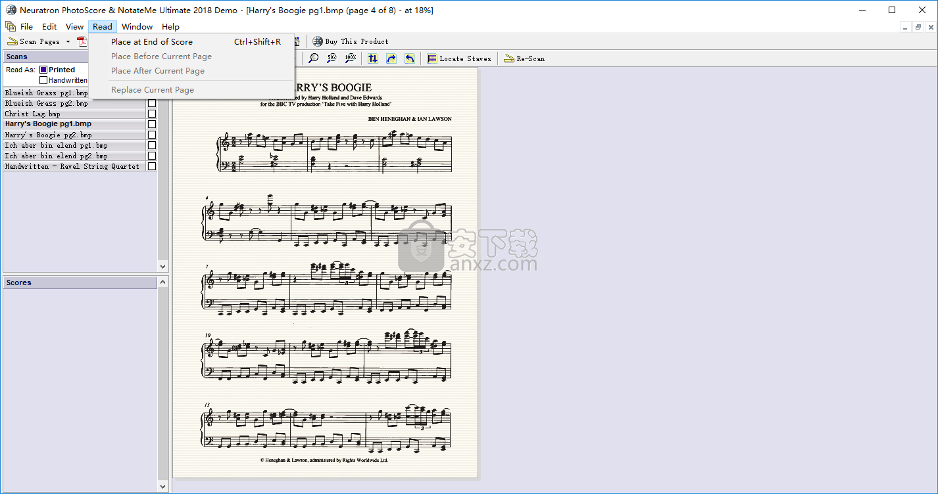Select Harry's Boogie pg1.bmp scan
938x494 pixels.
pyautogui.click(x=74, y=124)
